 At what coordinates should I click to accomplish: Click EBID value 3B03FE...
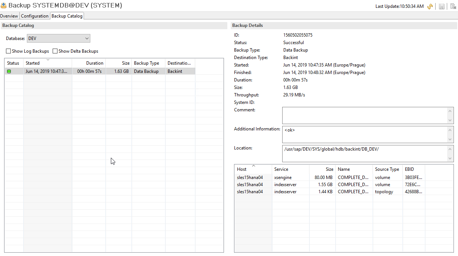(x=414, y=178)
